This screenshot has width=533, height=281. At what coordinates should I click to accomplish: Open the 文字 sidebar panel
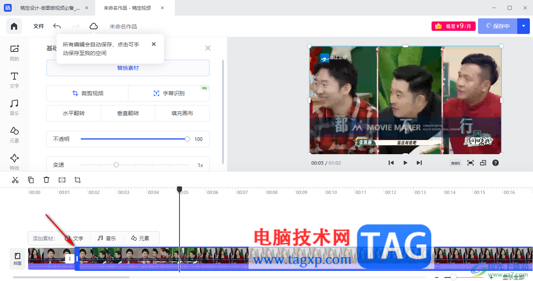click(x=14, y=80)
